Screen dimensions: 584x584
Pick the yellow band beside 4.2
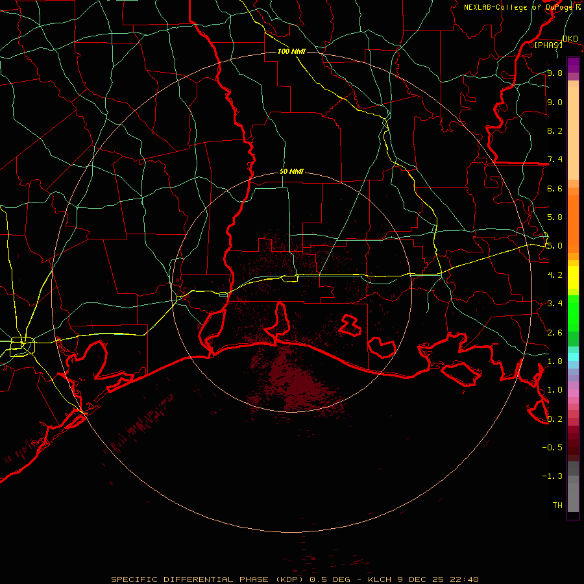(x=573, y=278)
